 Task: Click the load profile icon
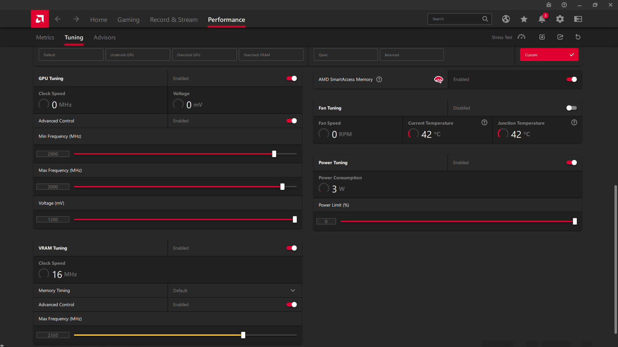pyautogui.click(x=542, y=37)
